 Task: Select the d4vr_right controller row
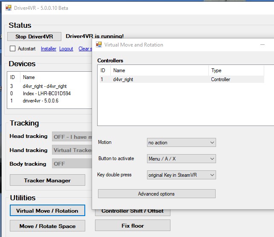[x=182, y=79]
